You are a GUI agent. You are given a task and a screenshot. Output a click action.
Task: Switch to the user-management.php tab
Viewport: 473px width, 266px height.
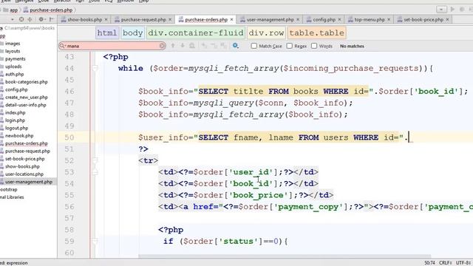(270, 19)
